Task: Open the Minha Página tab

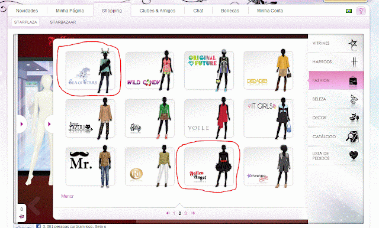Action: point(70,11)
